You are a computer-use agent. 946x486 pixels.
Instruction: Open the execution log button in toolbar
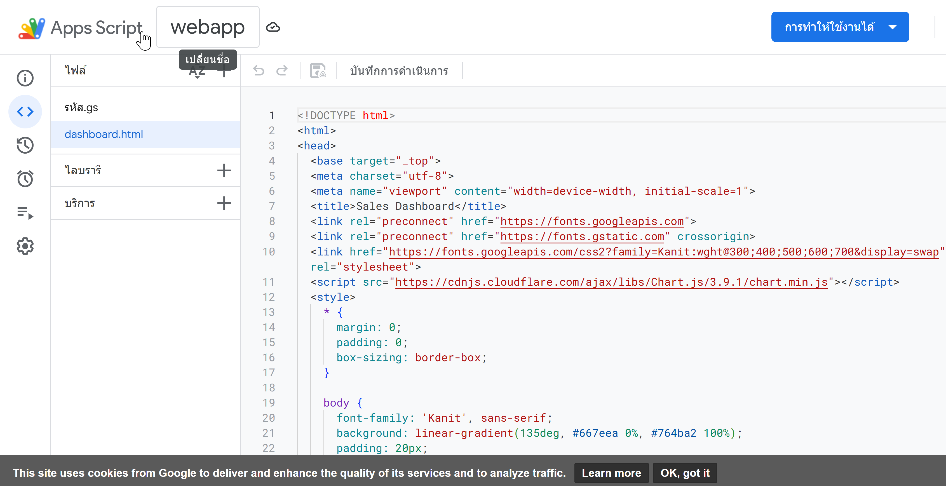(399, 71)
